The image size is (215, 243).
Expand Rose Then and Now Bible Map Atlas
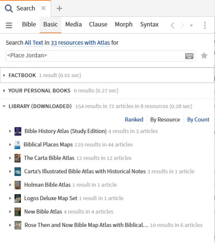click(10, 225)
